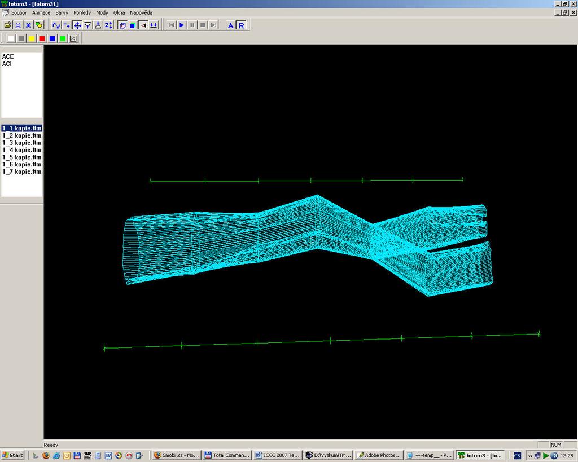Click the funnel-shaped view from top icon

(x=87, y=25)
